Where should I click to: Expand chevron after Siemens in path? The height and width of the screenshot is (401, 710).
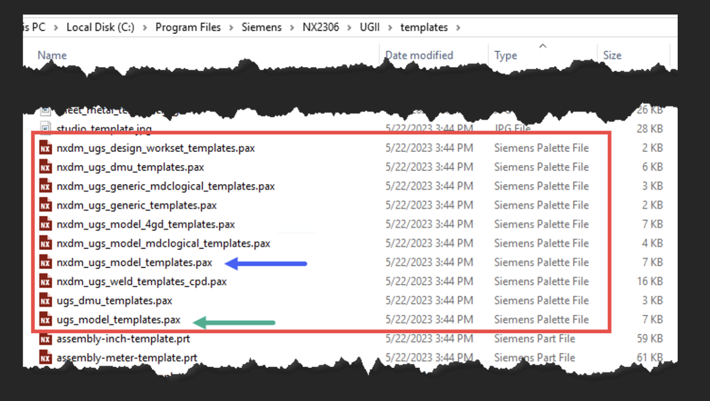(x=292, y=27)
